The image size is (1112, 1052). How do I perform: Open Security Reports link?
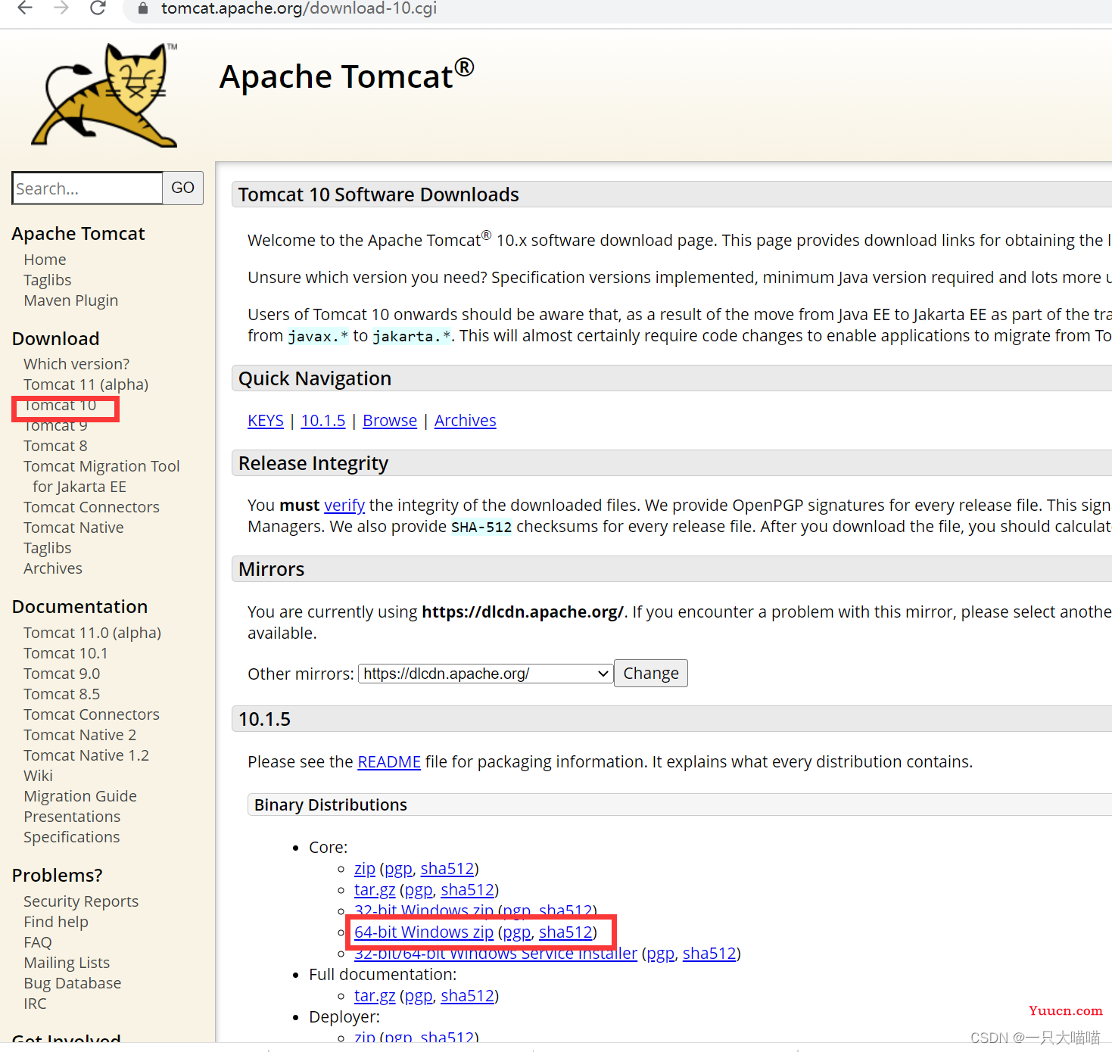point(81,901)
